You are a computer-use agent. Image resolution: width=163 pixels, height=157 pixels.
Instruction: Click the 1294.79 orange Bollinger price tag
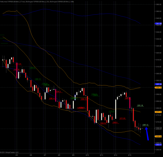[158, 88]
